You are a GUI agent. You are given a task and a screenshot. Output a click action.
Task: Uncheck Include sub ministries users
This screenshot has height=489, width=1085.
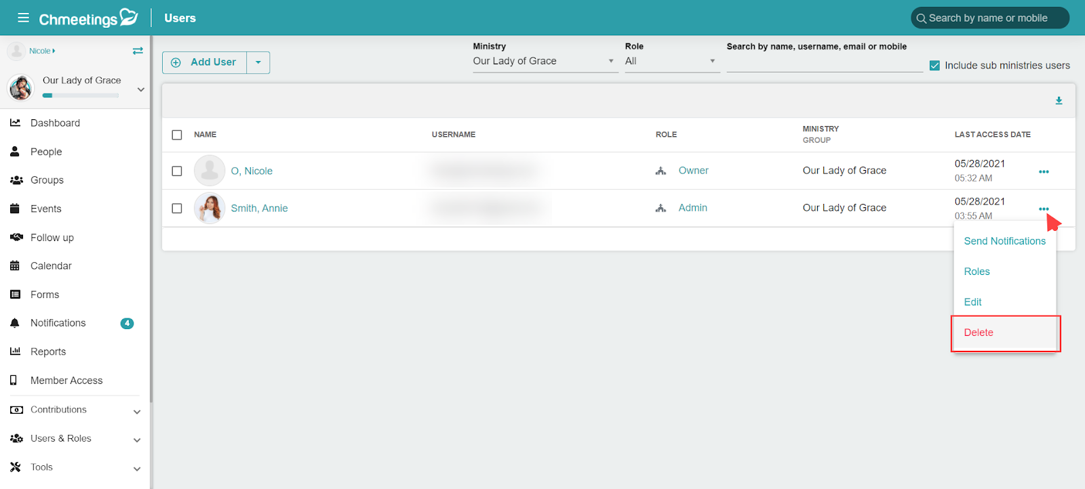tap(934, 66)
